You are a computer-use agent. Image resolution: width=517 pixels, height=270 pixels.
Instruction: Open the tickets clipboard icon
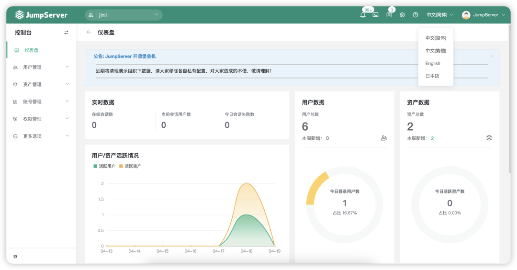tap(389, 15)
